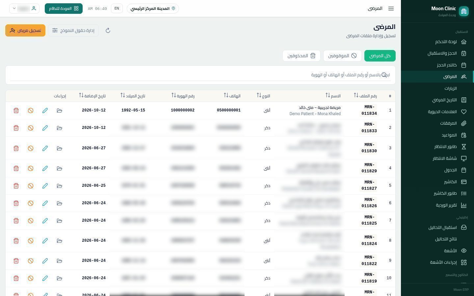
Task: Open الكاشير in the sidebar
Action: click(437, 182)
